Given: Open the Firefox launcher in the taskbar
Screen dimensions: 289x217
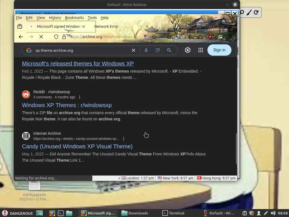Looking at the screenshot, I should click(52, 213).
